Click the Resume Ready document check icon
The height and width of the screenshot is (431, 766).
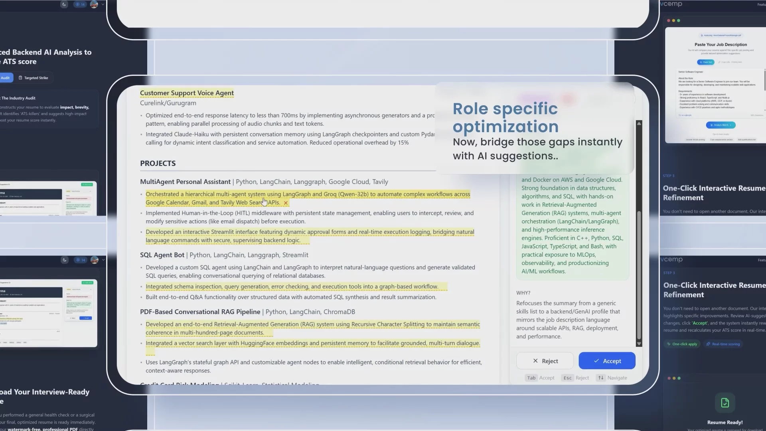click(x=725, y=403)
